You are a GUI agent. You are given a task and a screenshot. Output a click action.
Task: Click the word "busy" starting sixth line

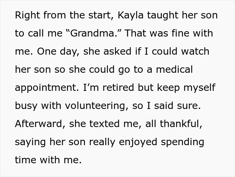click(x=26, y=106)
